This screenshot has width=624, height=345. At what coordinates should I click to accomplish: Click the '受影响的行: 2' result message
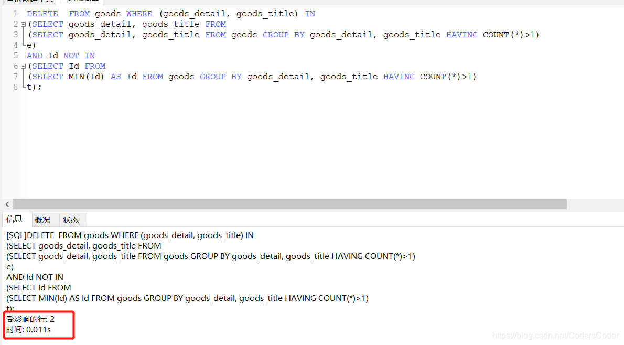point(30,319)
